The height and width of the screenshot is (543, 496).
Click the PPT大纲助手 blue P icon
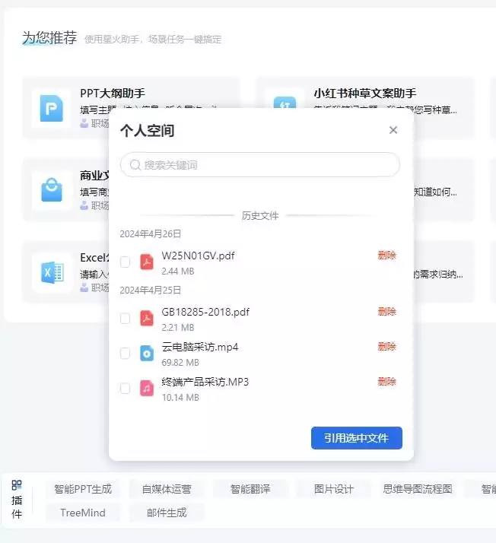(x=52, y=109)
